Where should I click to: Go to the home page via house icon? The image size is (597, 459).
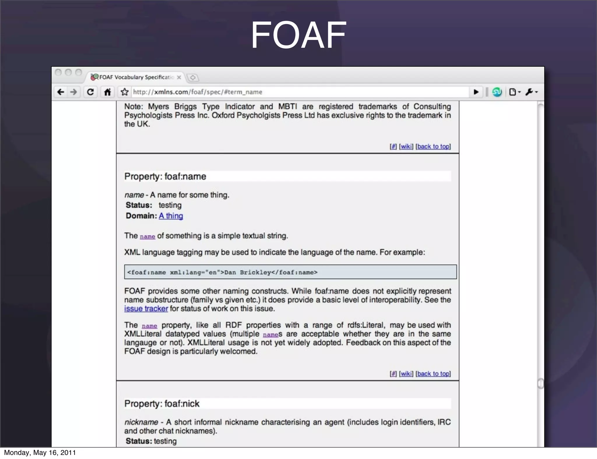[107, 92]
